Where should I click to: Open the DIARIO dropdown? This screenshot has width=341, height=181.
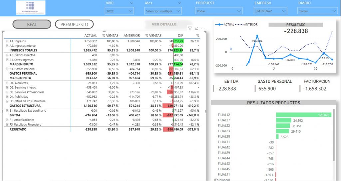click(x=317, y=11)
